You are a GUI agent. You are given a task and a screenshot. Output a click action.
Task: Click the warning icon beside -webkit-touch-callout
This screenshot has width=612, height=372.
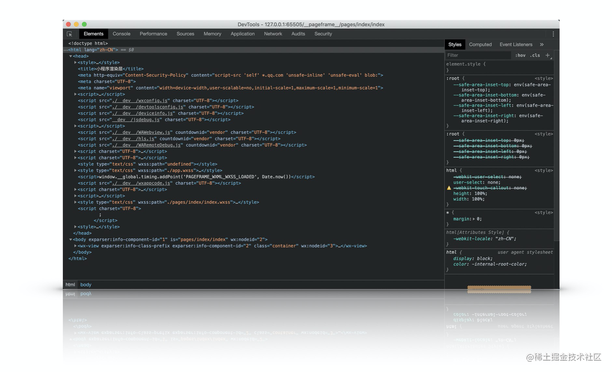(x=449, y=188)
